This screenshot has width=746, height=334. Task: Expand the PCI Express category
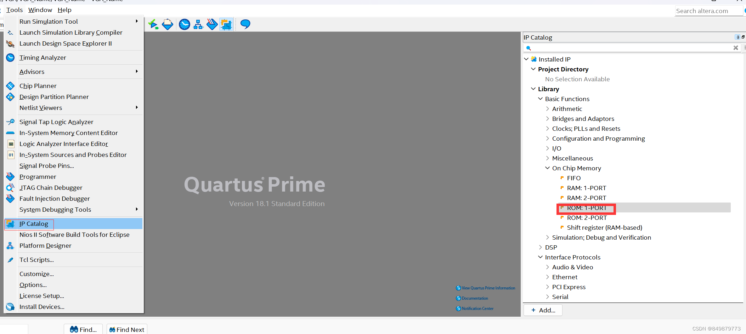point(548,287)
